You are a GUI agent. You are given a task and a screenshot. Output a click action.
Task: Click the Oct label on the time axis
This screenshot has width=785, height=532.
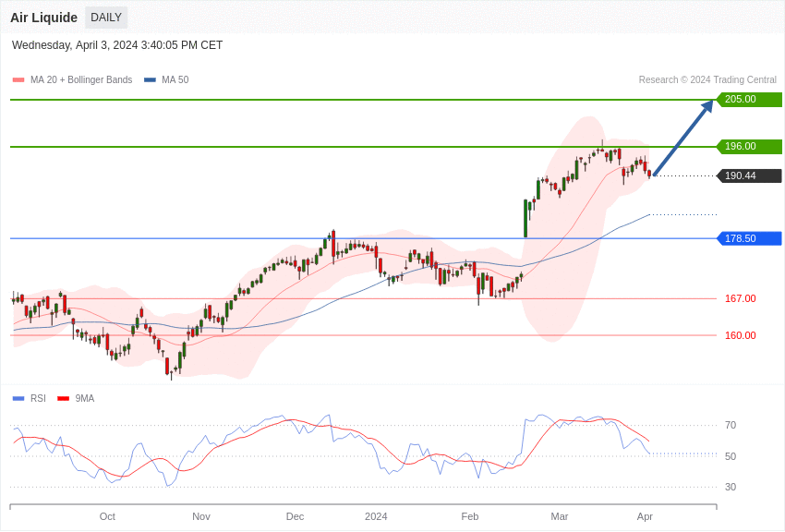click(107, 516)
